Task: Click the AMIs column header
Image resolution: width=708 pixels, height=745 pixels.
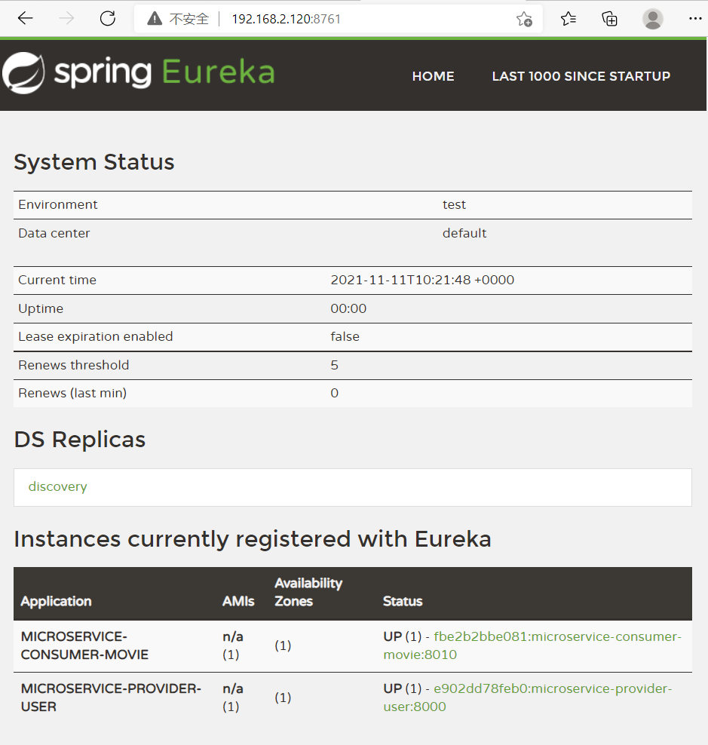Action: point(238,601)
